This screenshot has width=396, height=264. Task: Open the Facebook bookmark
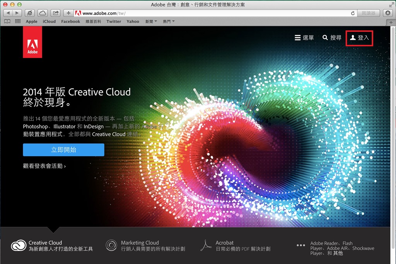point(70,22)
